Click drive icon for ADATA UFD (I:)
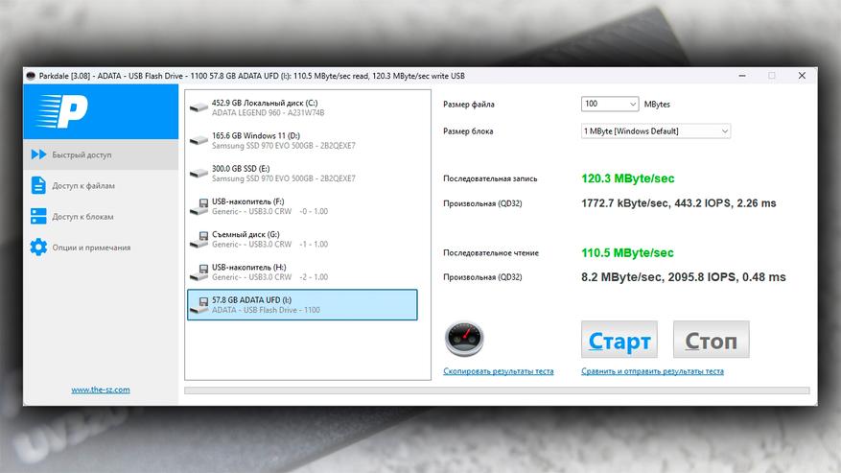The height and width of the screenshot is (473, 841). [x=199, y=305]
